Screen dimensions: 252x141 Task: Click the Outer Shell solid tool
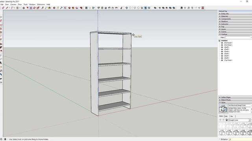(155, 8)
